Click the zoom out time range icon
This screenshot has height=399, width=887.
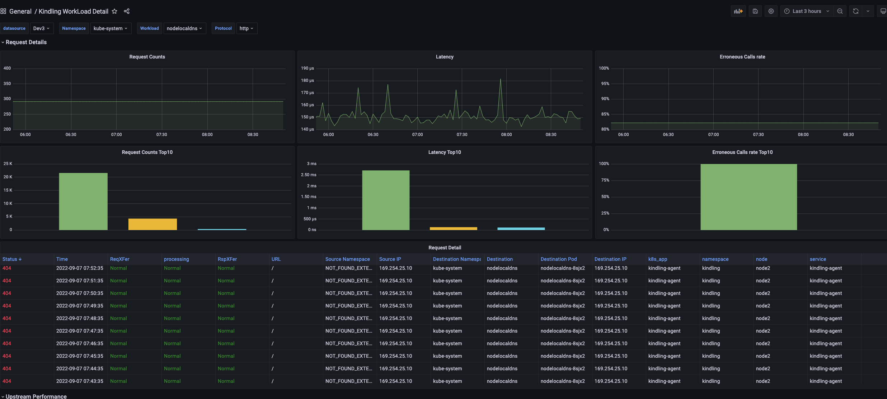pyautogui.click(x=840, y=11)
